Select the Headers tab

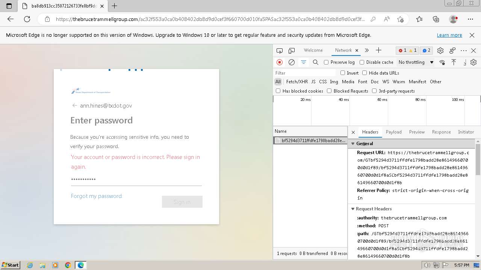370,132
